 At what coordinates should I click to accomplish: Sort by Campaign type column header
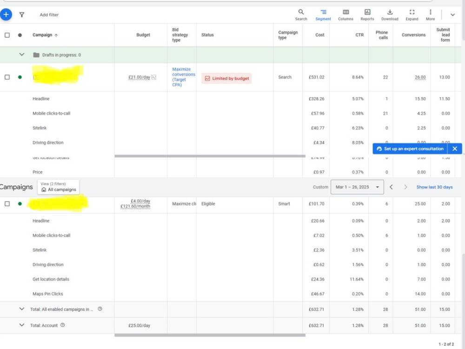click(x=288, y=35)
